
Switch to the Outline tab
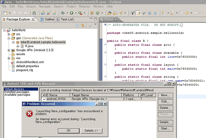47,19
